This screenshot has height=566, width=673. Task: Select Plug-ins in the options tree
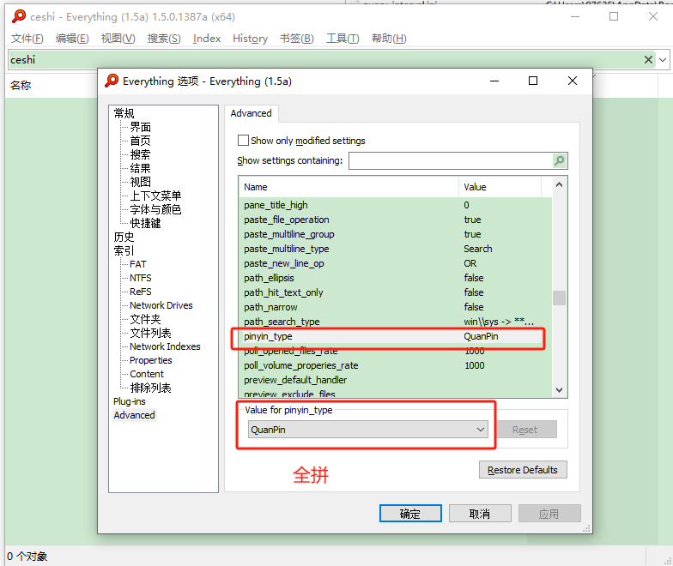(129, 401)
